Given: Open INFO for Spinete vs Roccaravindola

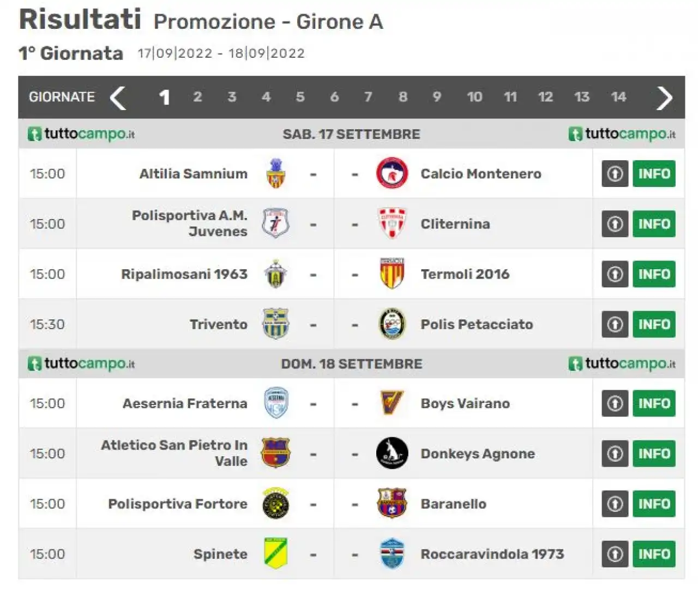Looking at the screenshot, I should click(x=654, y=554).
